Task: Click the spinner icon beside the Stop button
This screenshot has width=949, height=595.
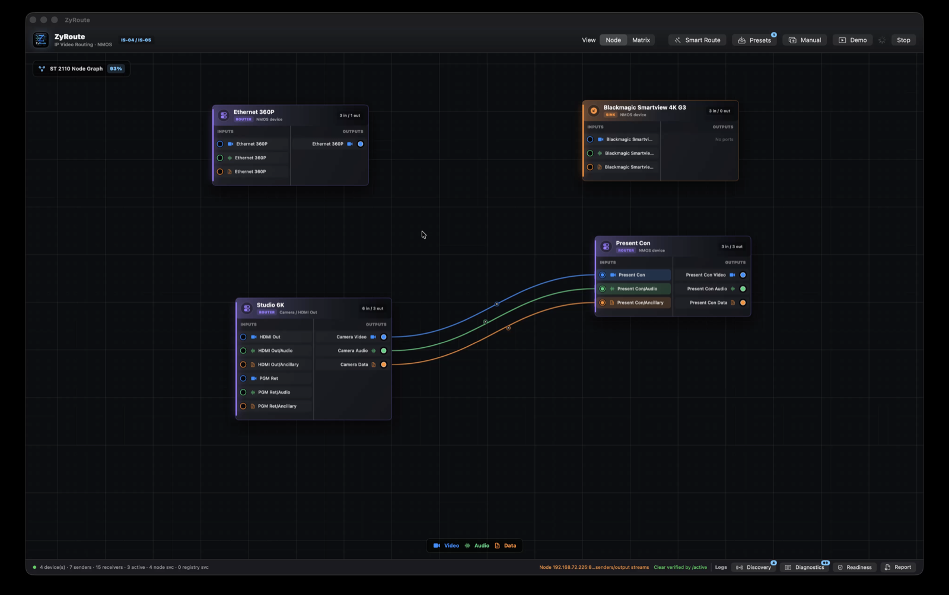Action: [882, 40]
